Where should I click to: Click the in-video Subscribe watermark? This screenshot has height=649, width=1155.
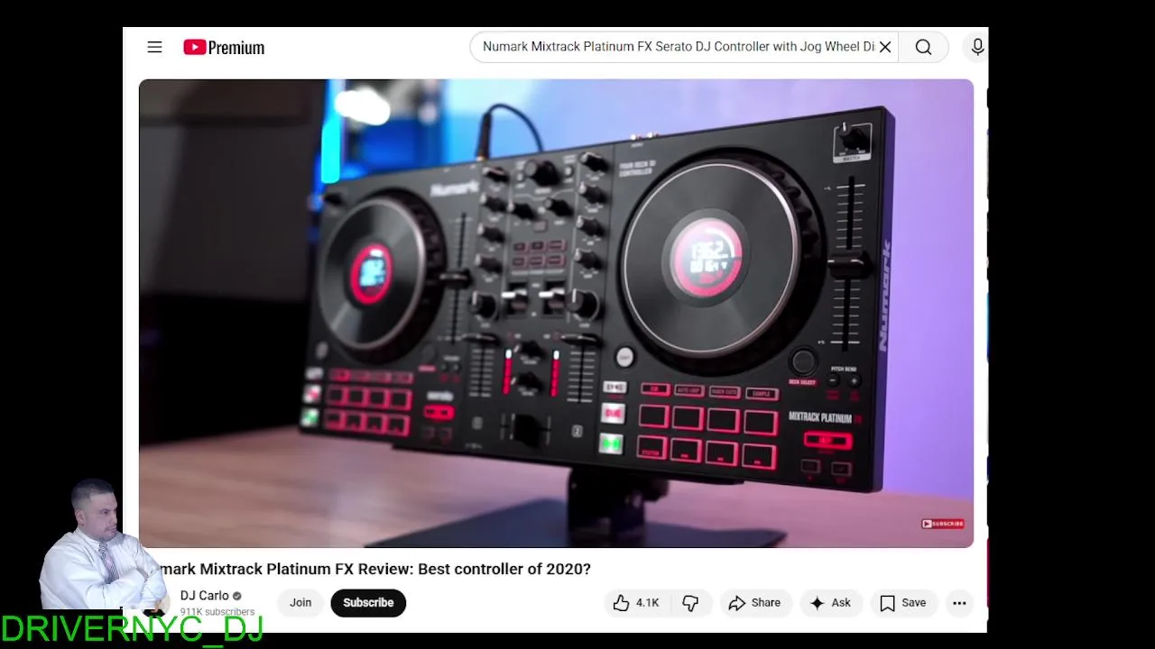[943, 524]
